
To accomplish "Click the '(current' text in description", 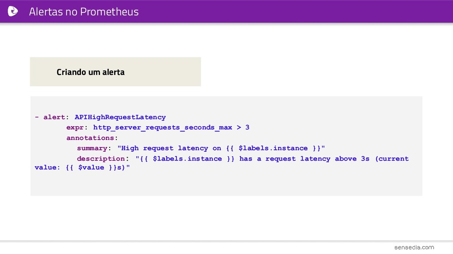I will pos(392,159).
